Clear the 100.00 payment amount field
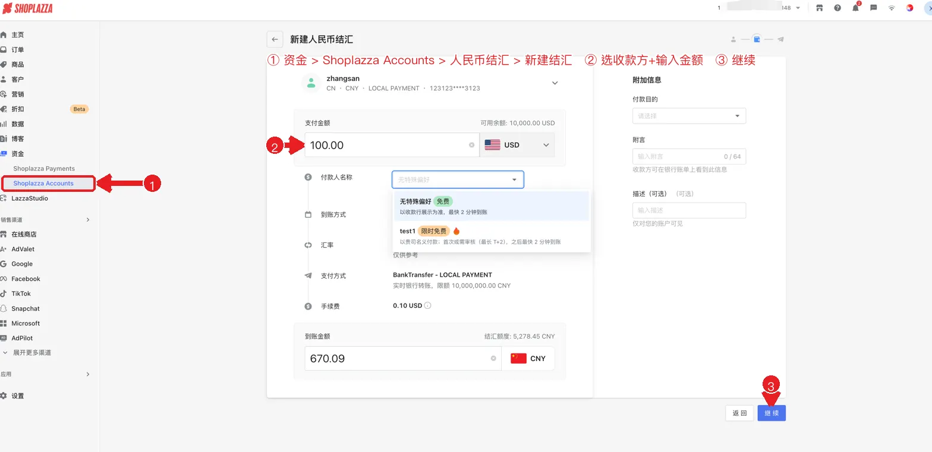Screen dimensions: 932x452 click(x=472, y=145)
